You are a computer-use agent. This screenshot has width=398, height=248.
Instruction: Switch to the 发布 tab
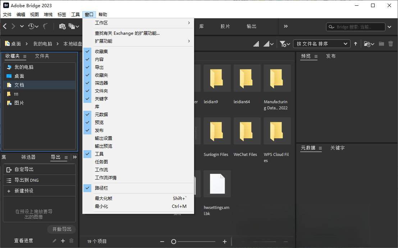tap(331, 56)
